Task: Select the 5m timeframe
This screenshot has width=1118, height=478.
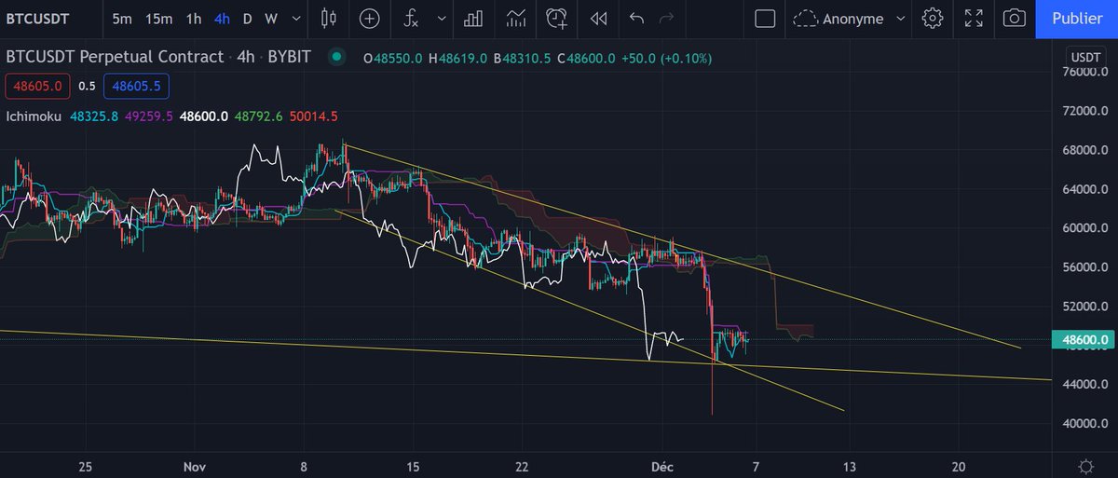Action: (122, 19)
